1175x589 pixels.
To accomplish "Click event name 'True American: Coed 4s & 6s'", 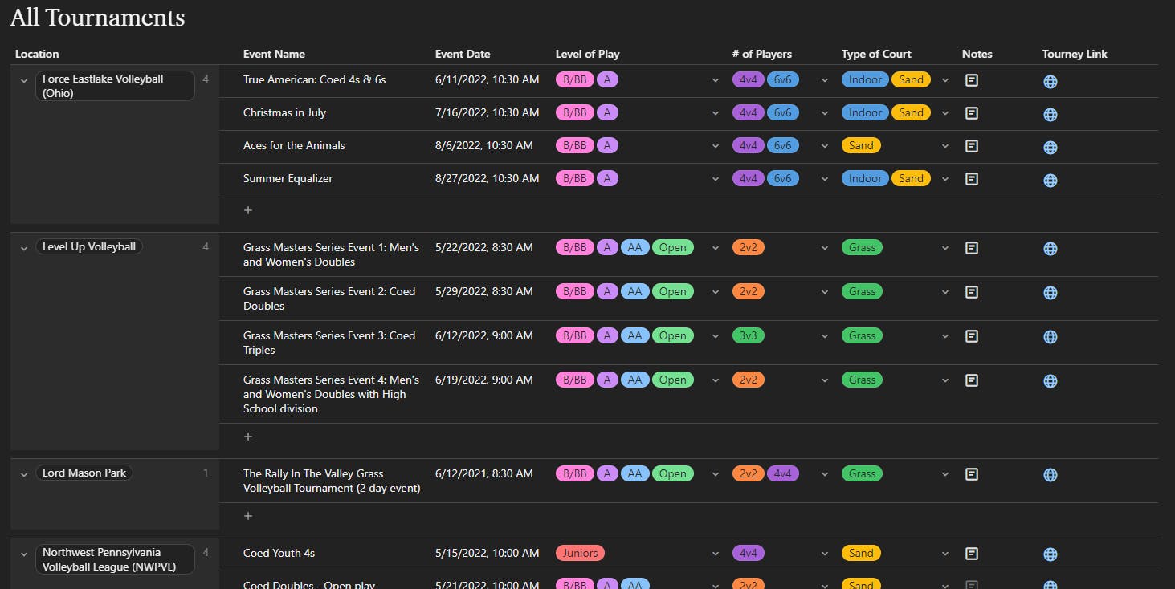I will click(x=315, y=79).
